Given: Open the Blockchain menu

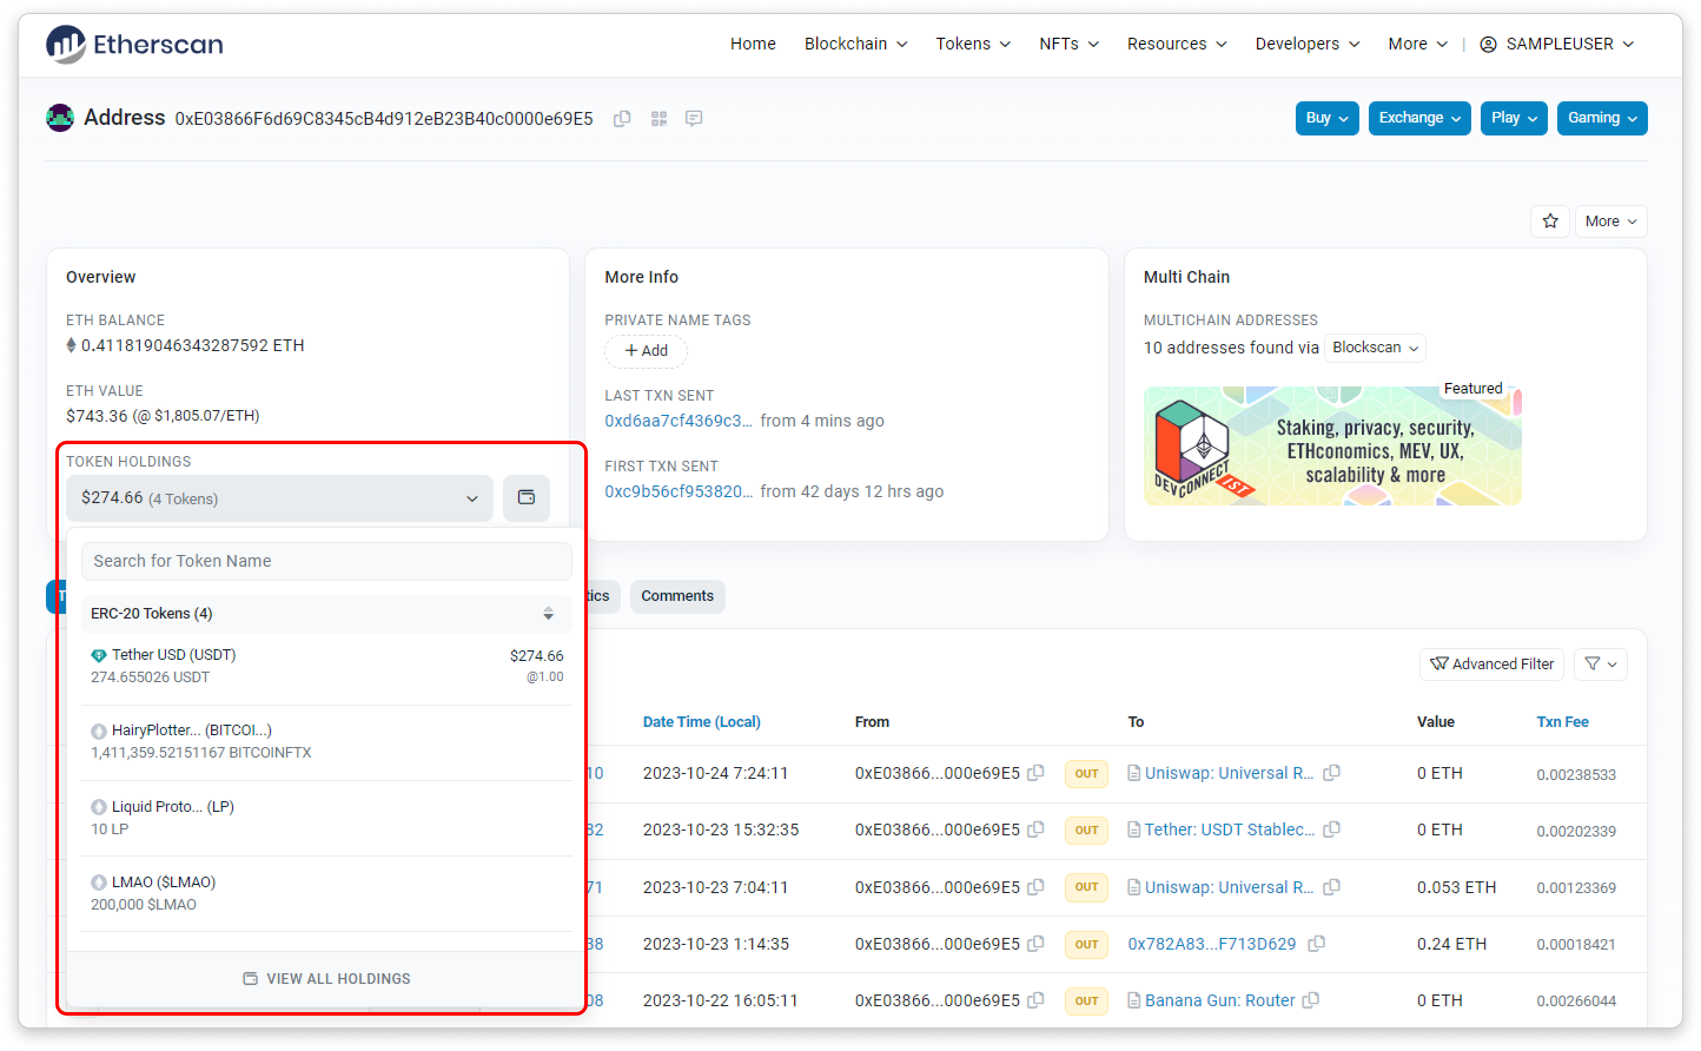Looking at the screenshot, I should click(855, 44).
